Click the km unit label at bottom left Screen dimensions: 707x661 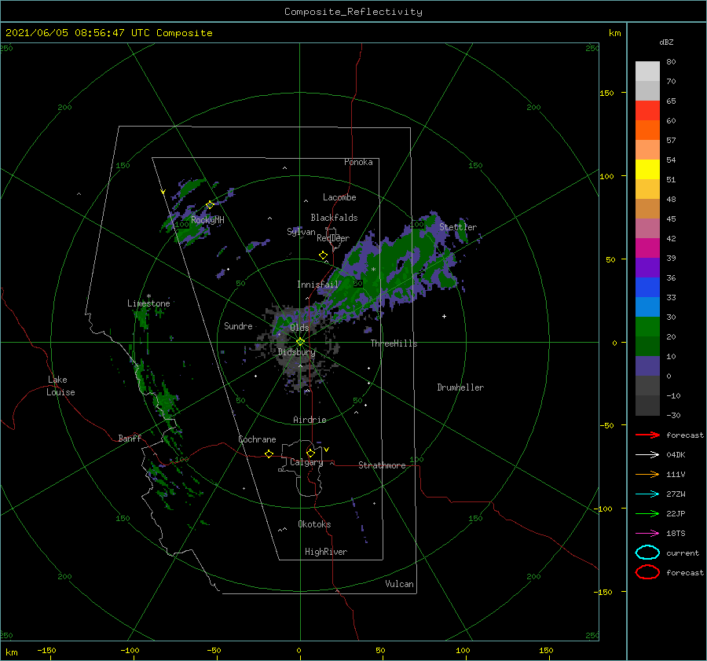click(11, 652)
